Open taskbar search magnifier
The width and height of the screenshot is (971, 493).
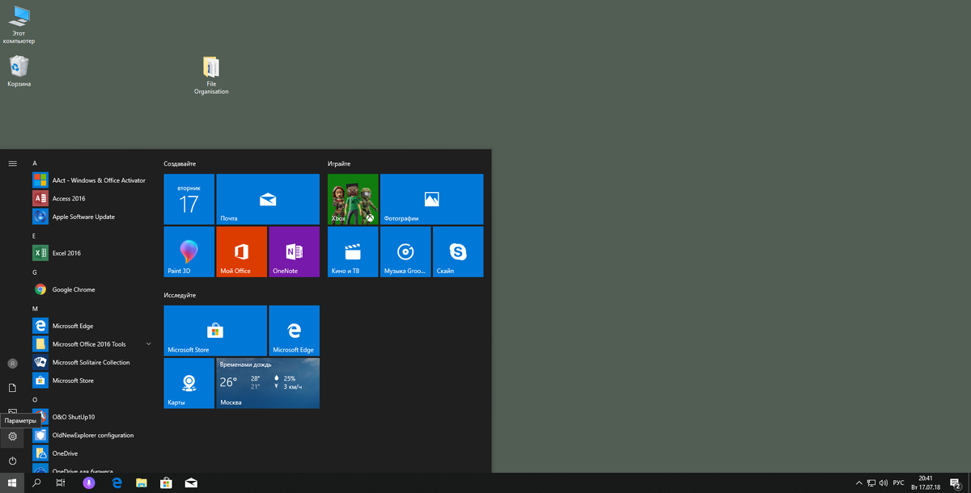pyautogui.click(x=37, y=483)
